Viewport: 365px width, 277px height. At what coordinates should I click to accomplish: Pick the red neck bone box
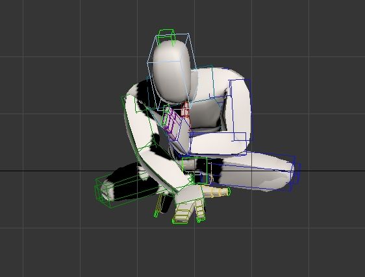[185, 110]
